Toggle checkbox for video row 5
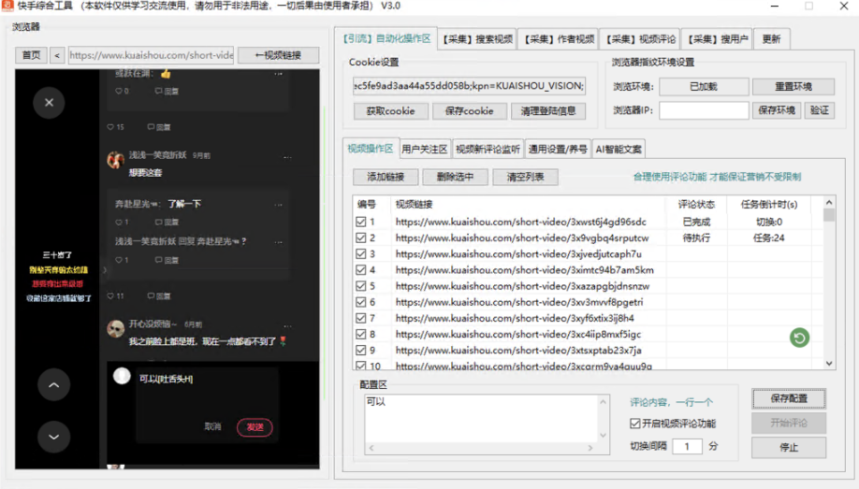This screenshot has width=859, height=489. tap(360, 286)
